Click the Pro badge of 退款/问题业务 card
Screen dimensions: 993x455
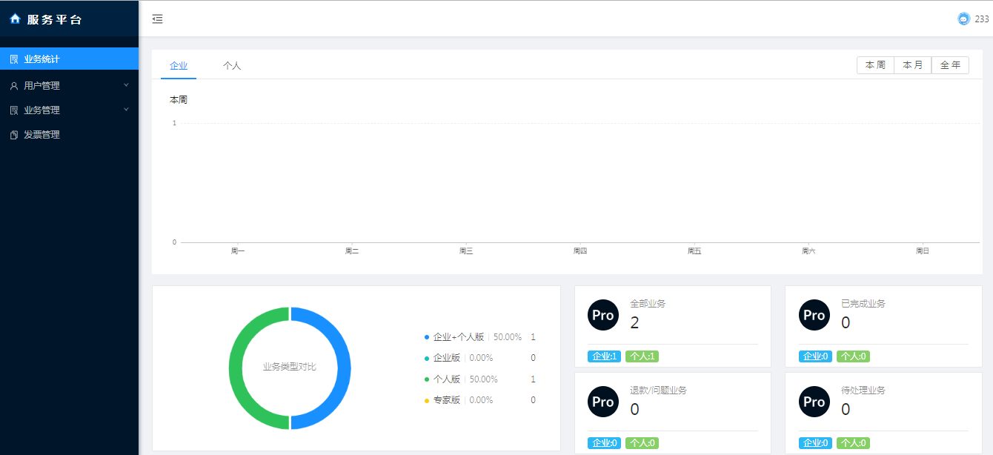click(x=603, y=402)
